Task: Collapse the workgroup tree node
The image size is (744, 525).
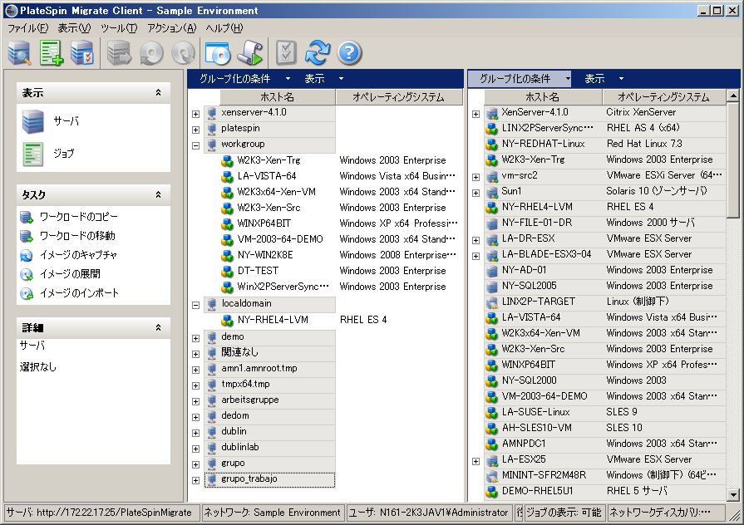Action: (195, 145)
